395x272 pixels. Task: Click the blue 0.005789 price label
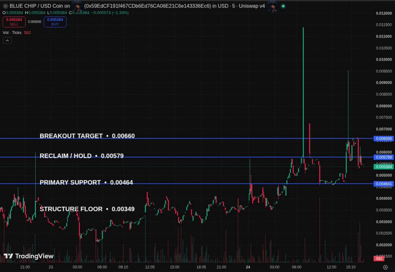tap(384, 157)
